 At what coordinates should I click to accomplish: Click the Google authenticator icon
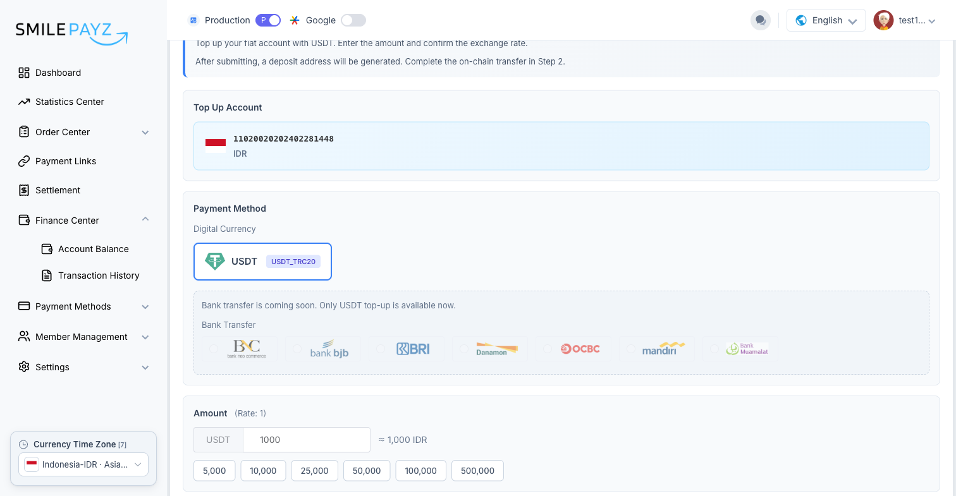point(295,20)
